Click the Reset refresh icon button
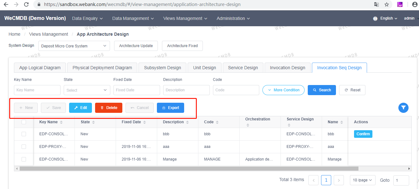The height and width of the screenshot is (189, 419). pos(352,90)
